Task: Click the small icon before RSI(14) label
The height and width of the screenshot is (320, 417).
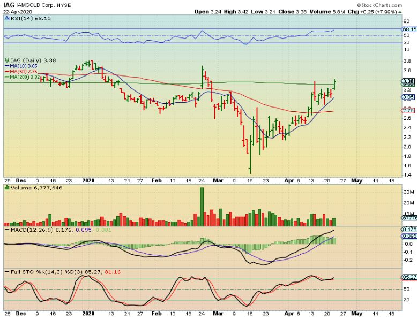Action: (x=6, y=18)
